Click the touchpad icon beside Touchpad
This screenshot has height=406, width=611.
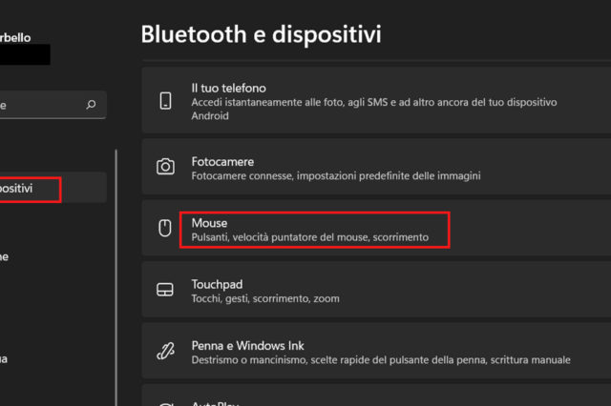point(165,290)
